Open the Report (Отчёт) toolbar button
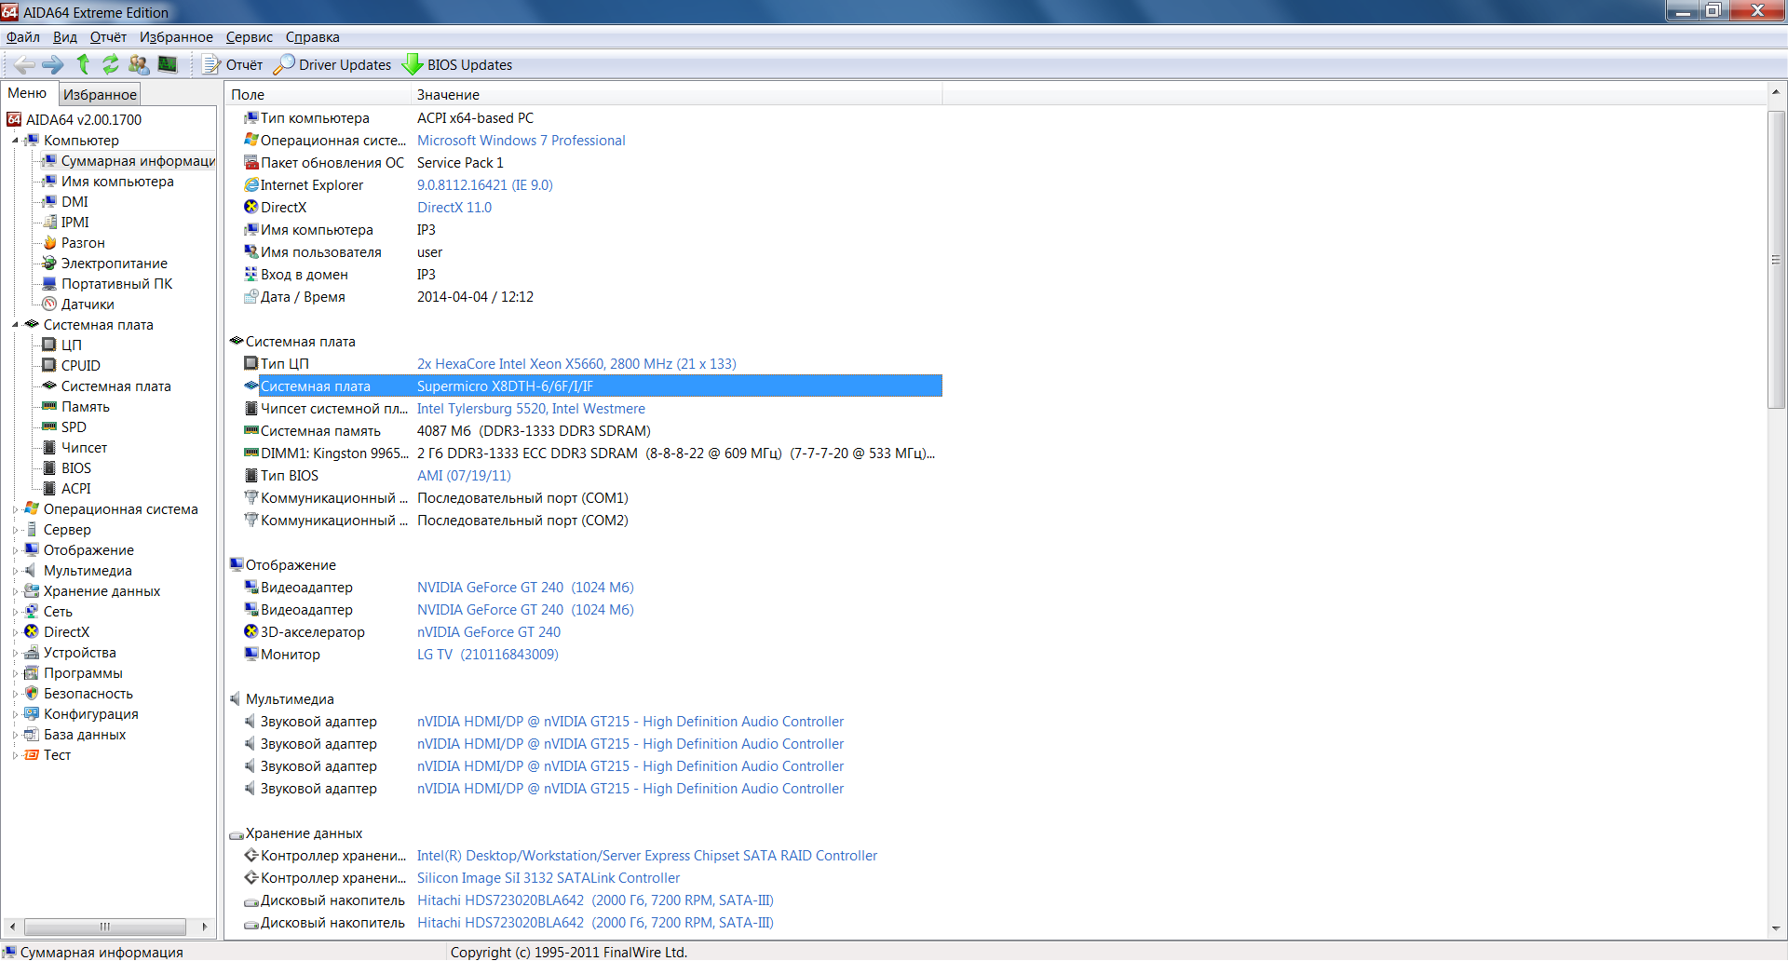Screen dimensions: 1788x961 [x=234, y=64]
